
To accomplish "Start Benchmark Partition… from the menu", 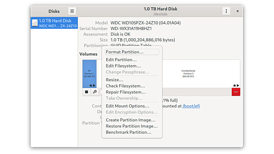I will coord(128,132).
